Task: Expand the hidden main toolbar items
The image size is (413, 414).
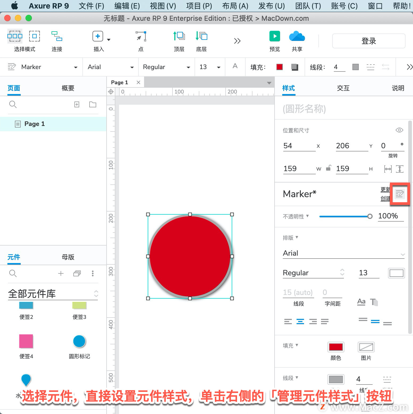Action: pyautogui.click(x=237, y=41)
